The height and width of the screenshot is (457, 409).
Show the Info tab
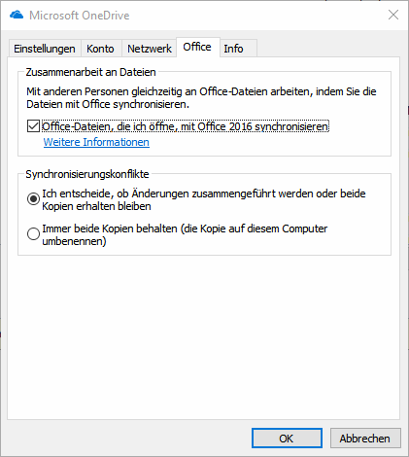coord(233,49)
